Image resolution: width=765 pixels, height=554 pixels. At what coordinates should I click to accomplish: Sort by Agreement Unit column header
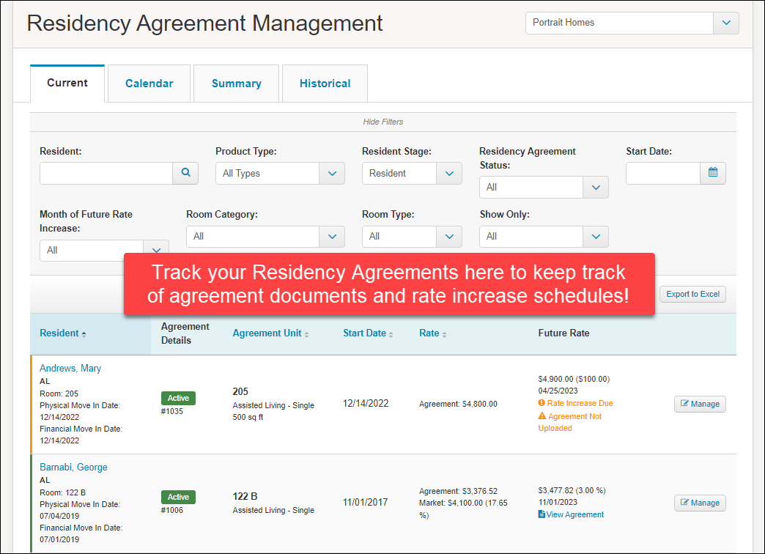[267, 333]
